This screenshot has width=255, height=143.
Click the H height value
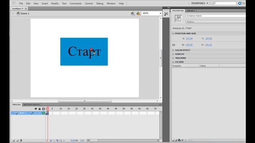tap(208, 45)
